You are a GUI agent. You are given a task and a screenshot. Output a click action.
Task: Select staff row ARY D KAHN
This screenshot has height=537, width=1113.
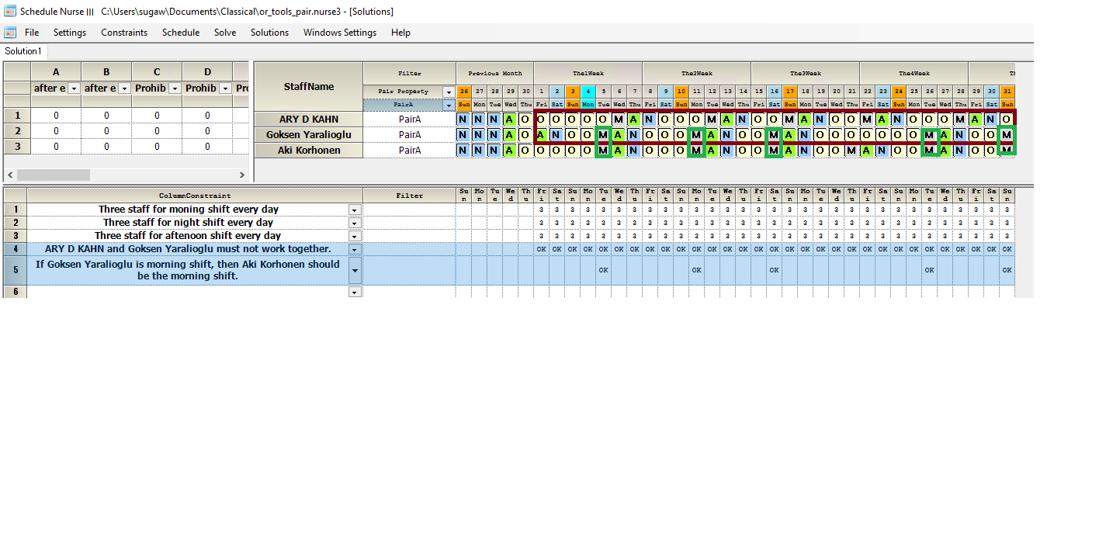coord(308,120)
